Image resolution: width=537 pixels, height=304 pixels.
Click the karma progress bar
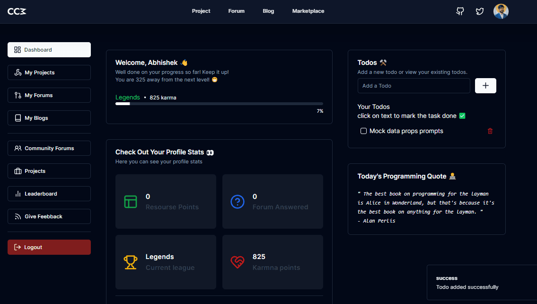pyautogui.click(x=219, y=104)
